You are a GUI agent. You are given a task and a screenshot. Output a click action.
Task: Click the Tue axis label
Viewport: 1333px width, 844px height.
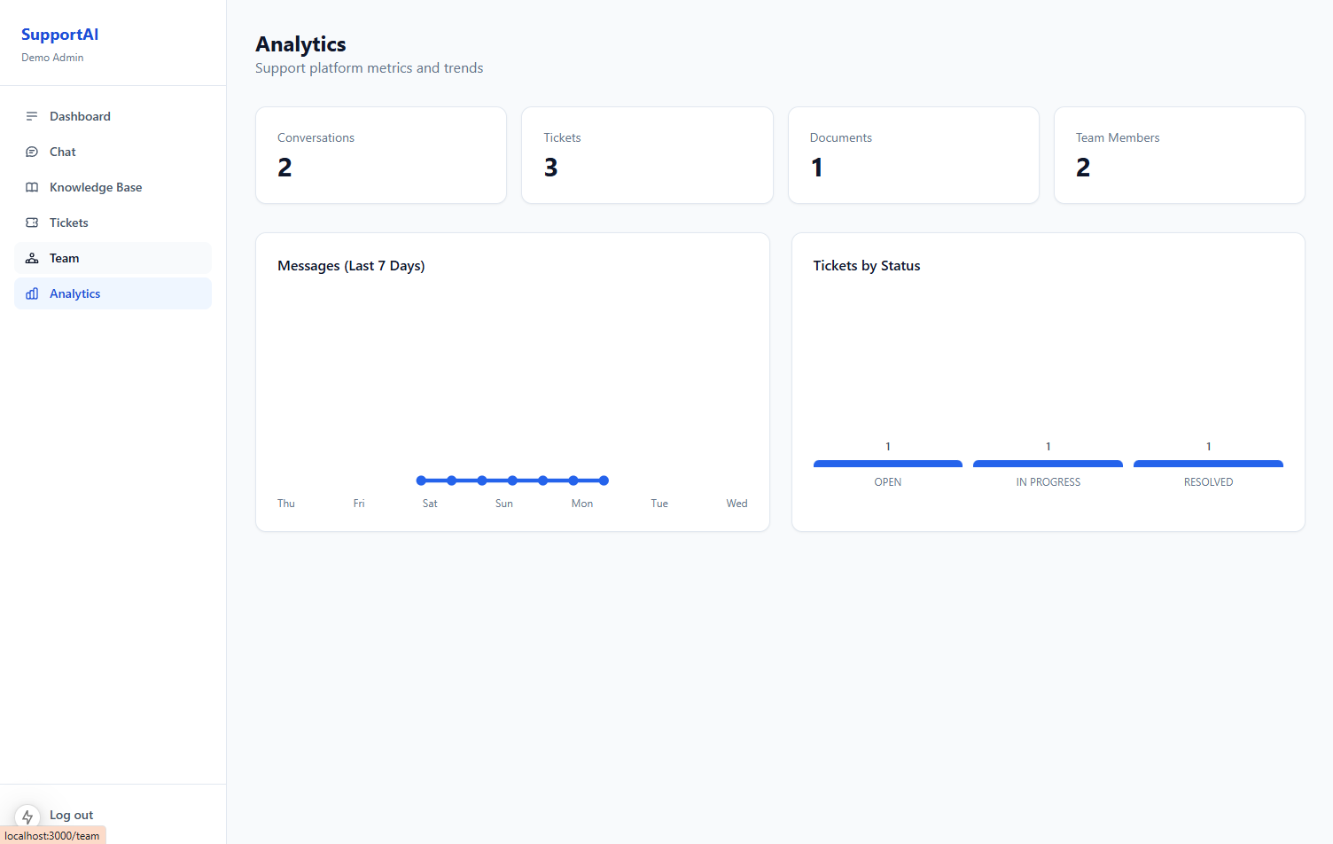click(659, 504)
